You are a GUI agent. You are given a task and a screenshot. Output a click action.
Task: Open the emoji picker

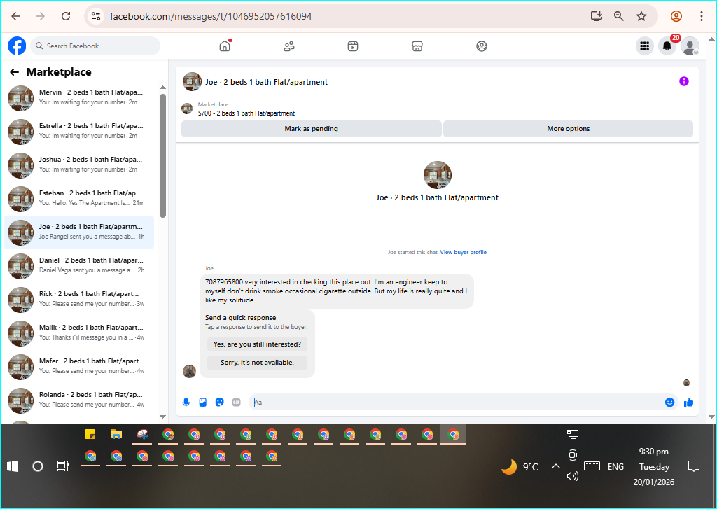[x=670, y=403]
